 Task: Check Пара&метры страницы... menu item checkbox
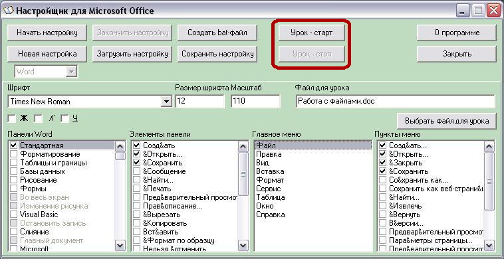tap(382, 240)
